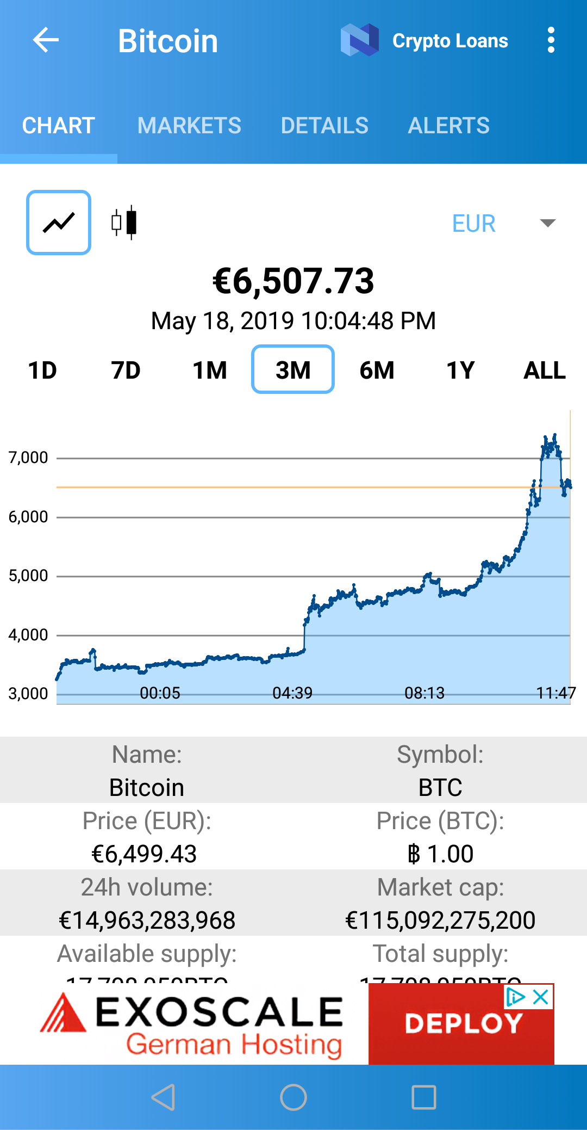
Task: Open the Markets tab
Action: pyautogui.click(x=189, y=126)
